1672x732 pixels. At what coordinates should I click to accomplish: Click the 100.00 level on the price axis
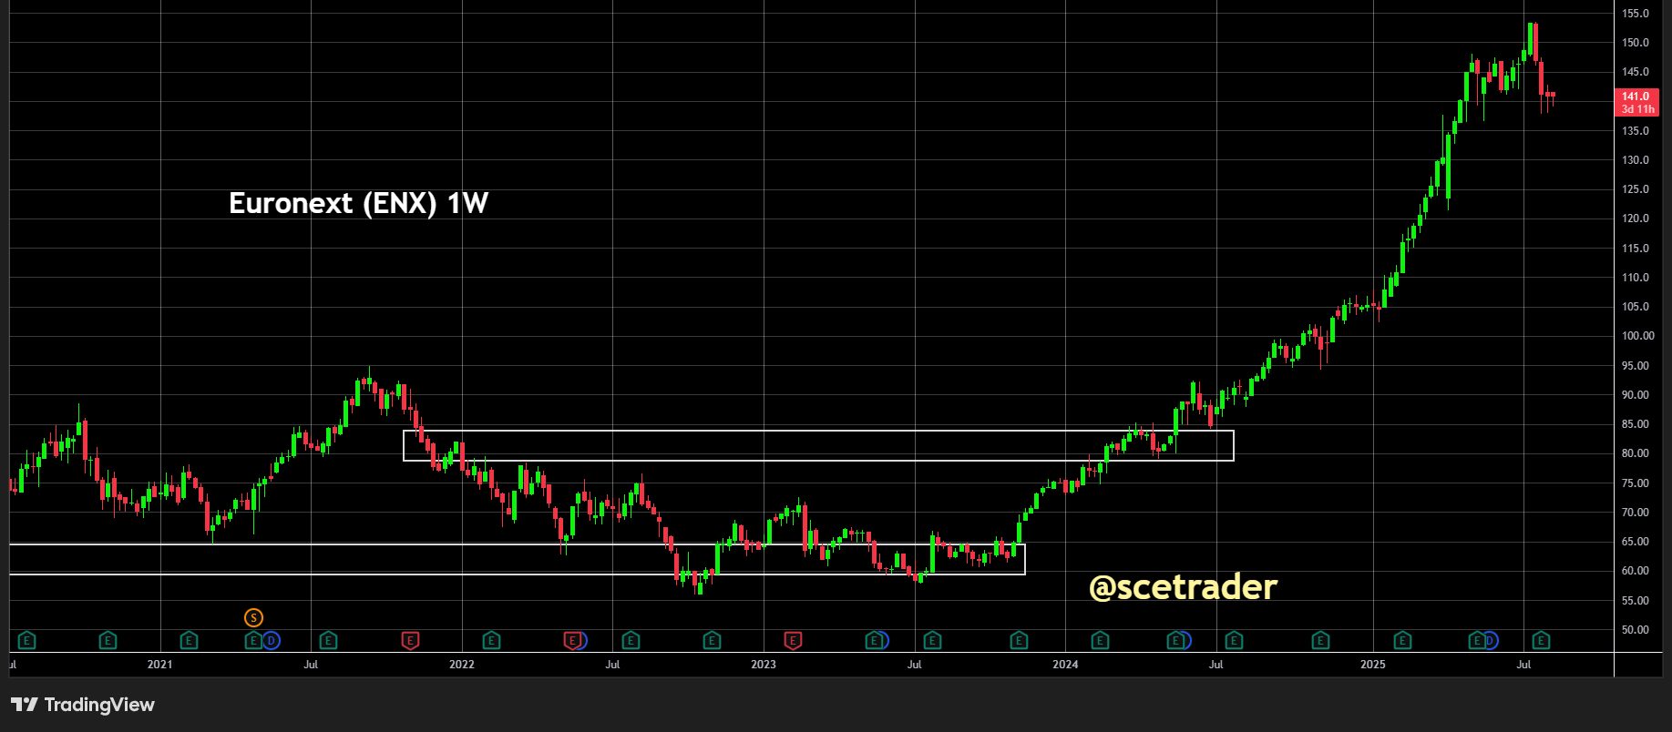click(x=1637, y=336)
